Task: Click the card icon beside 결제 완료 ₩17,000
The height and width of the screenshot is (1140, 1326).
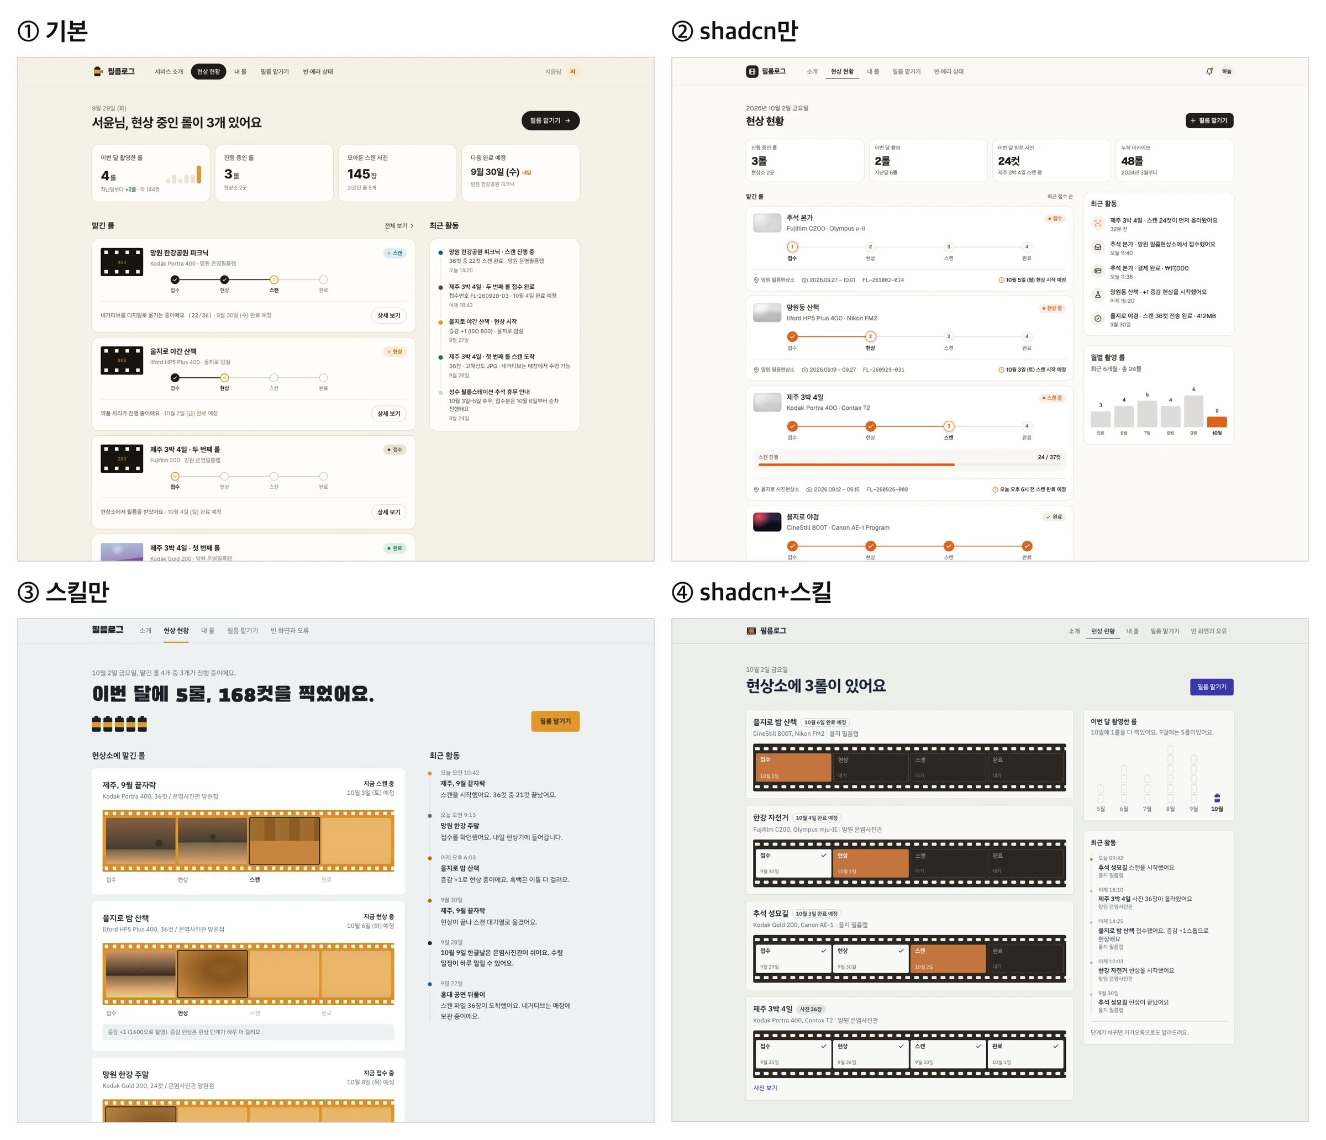Action: 1097,271
